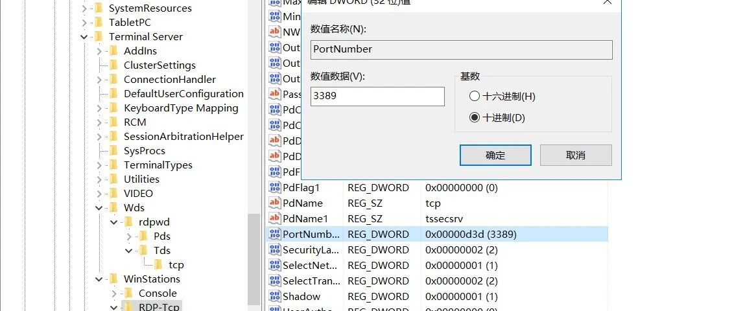Select the RDP-Tcp tree item
732x311 pixels.
[x=159, y=307]
